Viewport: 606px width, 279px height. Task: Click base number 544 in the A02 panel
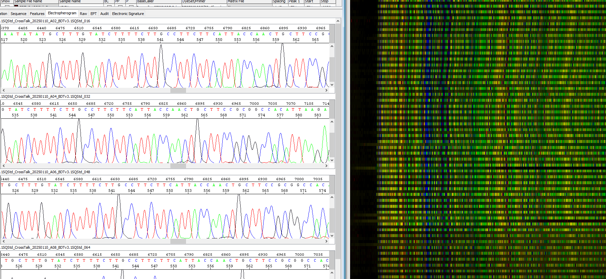click(180, 40)
